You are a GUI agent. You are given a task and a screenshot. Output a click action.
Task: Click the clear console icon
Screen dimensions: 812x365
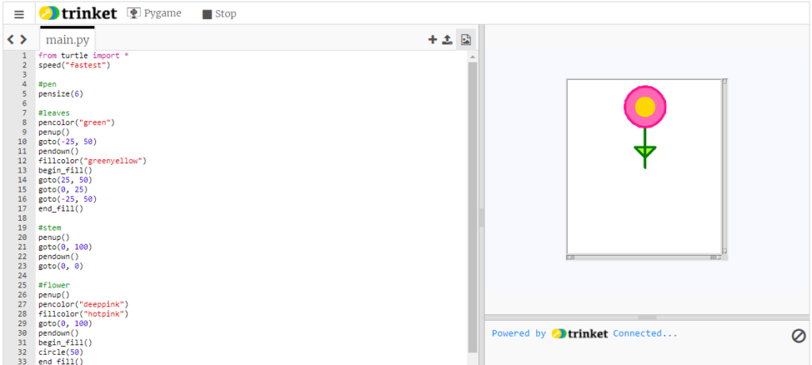pos(799,336)
